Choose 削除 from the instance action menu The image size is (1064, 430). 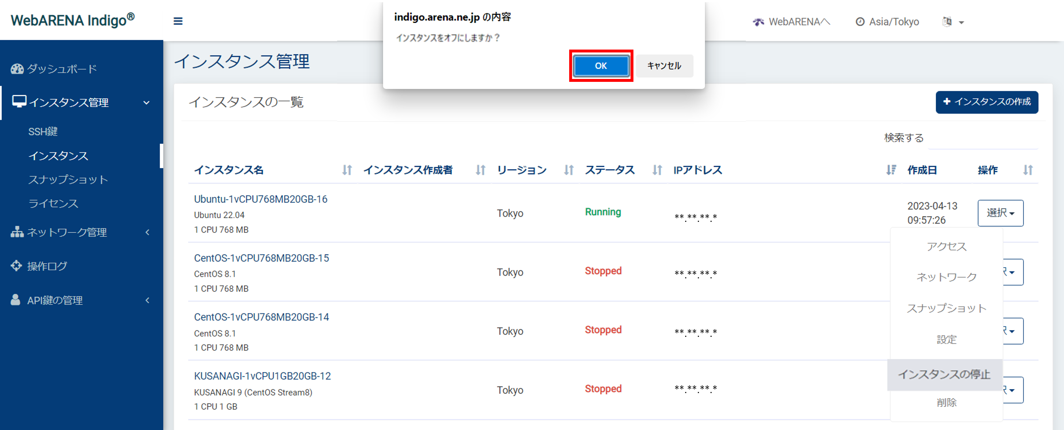coord(948,403)
